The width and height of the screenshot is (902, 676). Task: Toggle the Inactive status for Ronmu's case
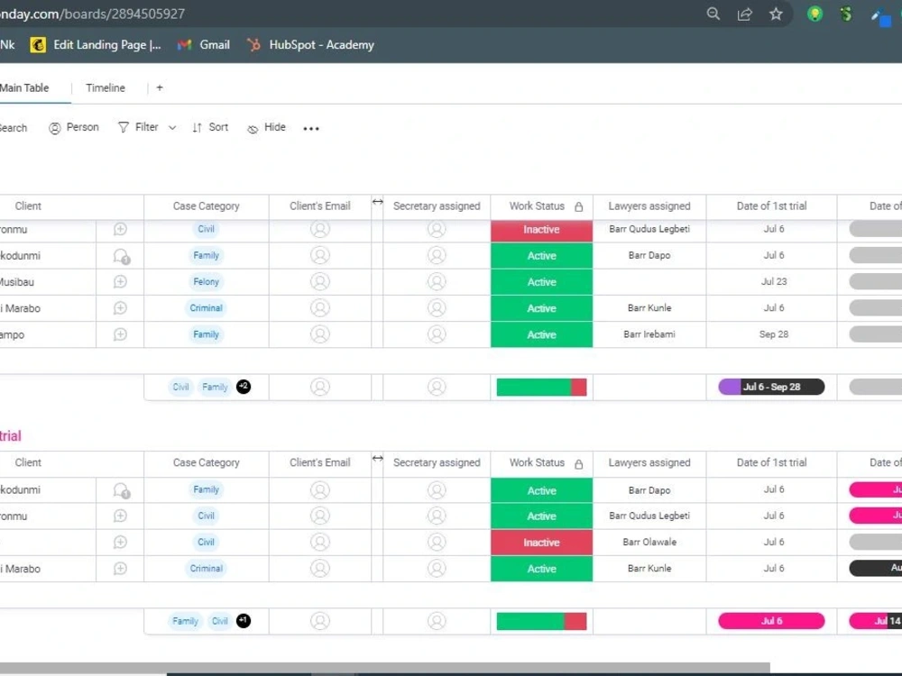click(x=541, y=229)
